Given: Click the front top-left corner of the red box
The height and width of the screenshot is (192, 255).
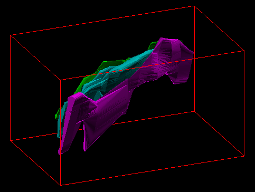Looking at the screenshot, I should 60,80.
